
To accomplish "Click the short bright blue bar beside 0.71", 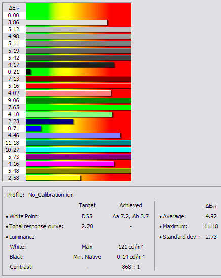I will click(x=33, y=128).
